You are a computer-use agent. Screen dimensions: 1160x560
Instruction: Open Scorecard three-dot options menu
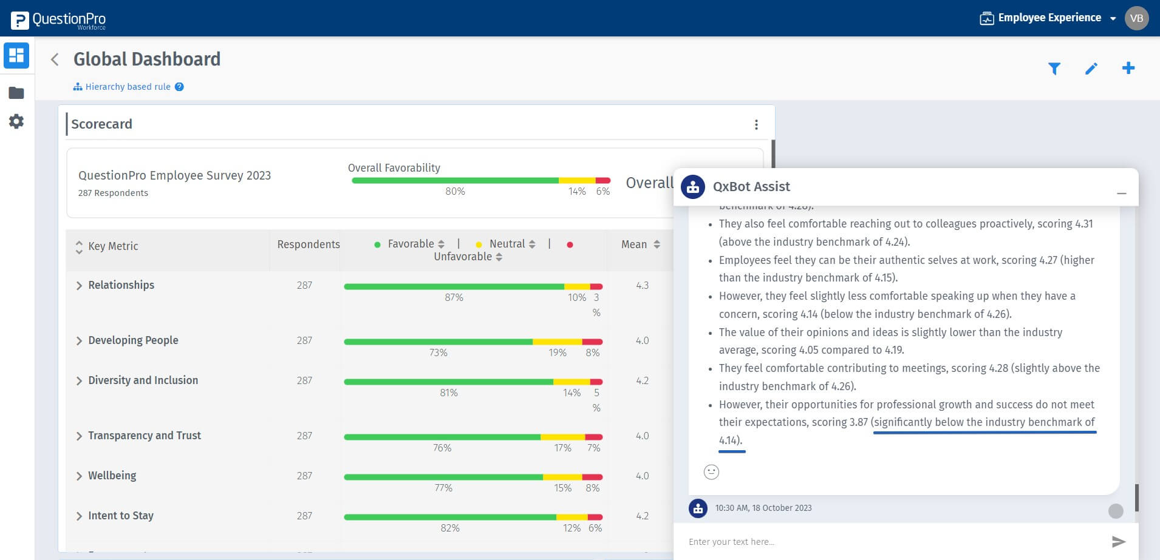tap(756, 124)
